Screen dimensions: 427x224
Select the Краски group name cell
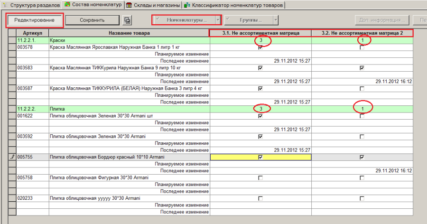(130, 40)
